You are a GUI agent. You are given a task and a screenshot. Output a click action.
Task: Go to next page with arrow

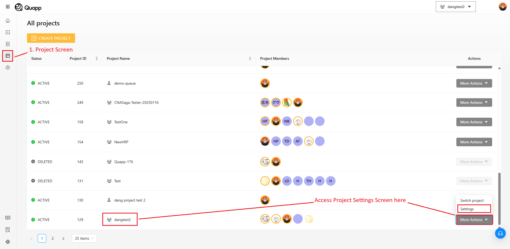(x=63, y=238)
